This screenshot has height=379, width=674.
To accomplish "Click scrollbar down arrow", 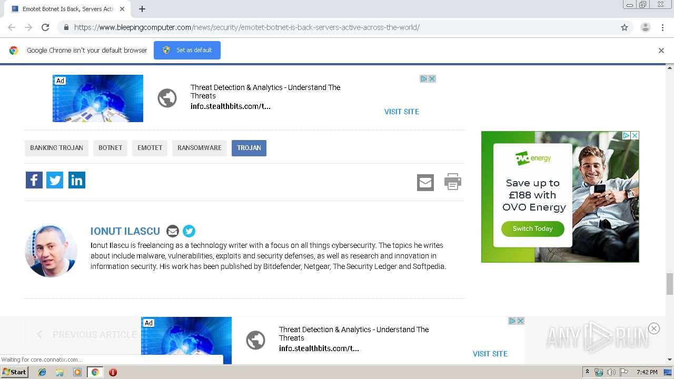I will 670,360.
